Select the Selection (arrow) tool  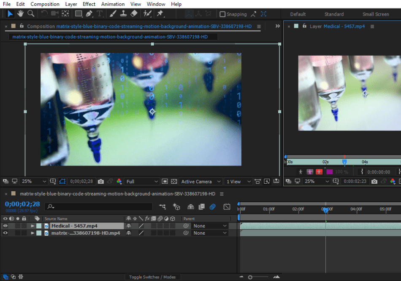[10, 14]
